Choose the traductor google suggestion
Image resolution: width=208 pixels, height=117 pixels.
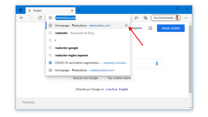[x=88, y=48]
